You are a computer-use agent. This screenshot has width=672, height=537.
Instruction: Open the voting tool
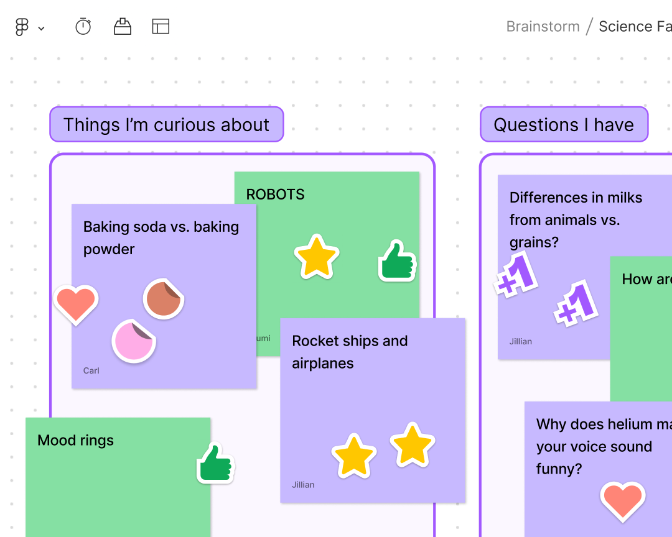click(122, 26)
